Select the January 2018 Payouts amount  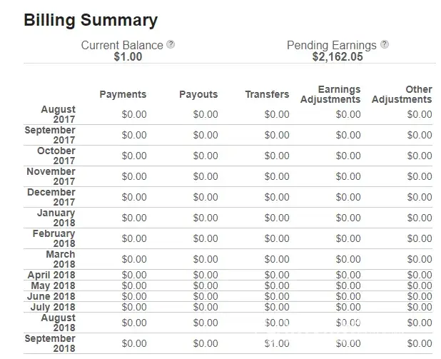pyautogui.click(x=206, y=218)
